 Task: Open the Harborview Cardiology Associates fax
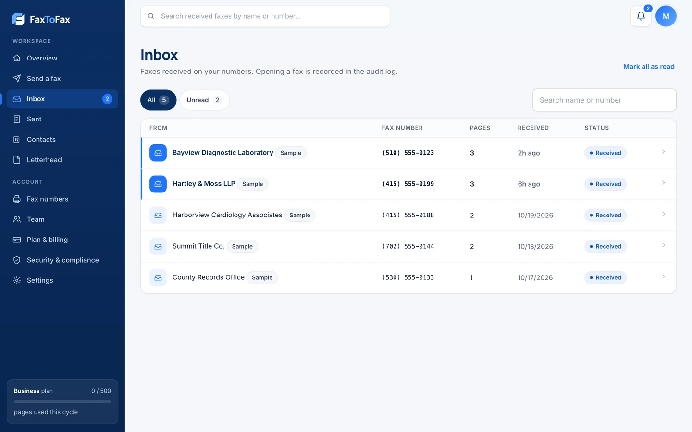click(x=408, y=216)
